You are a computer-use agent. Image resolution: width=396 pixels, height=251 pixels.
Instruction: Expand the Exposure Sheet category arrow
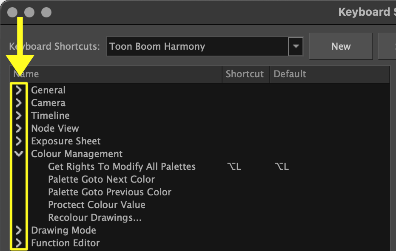coord(19,141)
